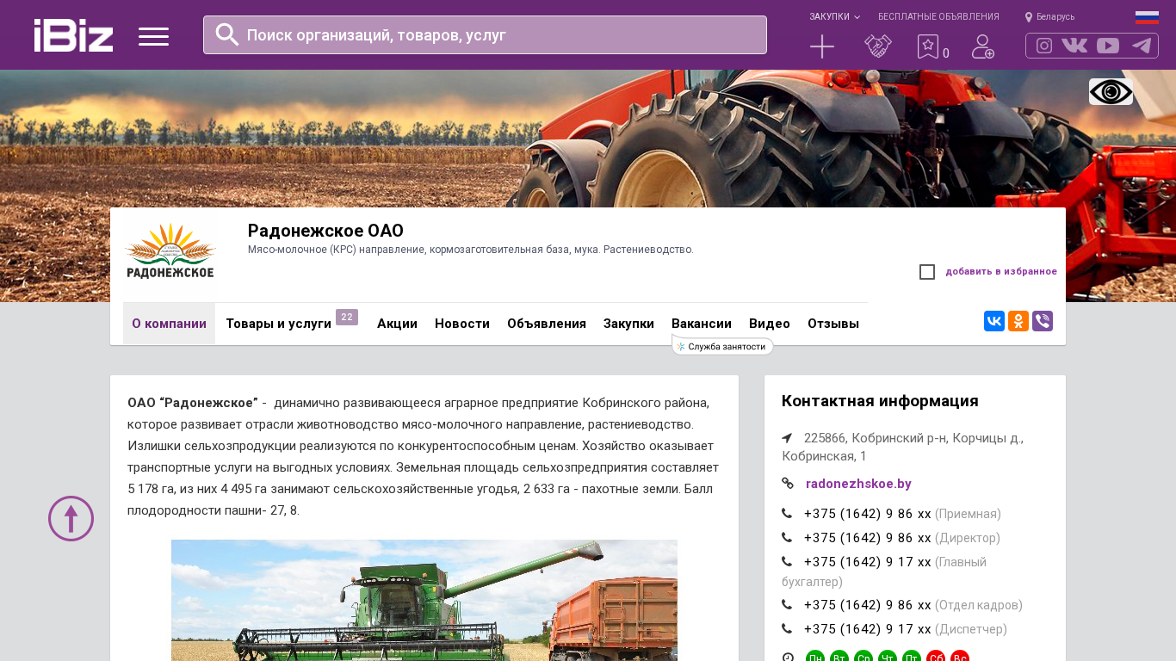The image size is (1176, 661).
Task: Click the добавить в избранное link text
Action: coord(1001,272)
